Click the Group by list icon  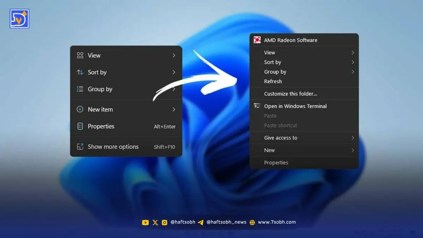click(80, 89)
